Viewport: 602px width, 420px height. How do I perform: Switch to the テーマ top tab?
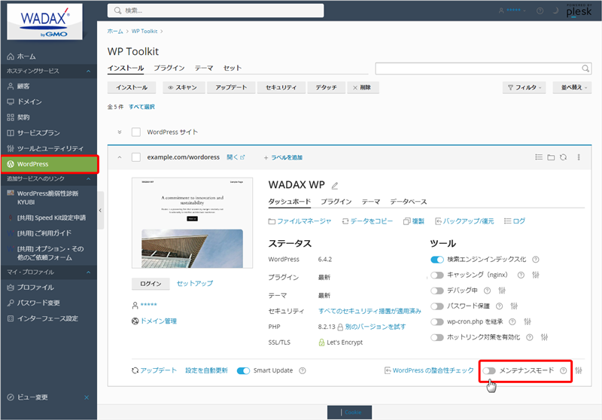(x=204, y=68)
